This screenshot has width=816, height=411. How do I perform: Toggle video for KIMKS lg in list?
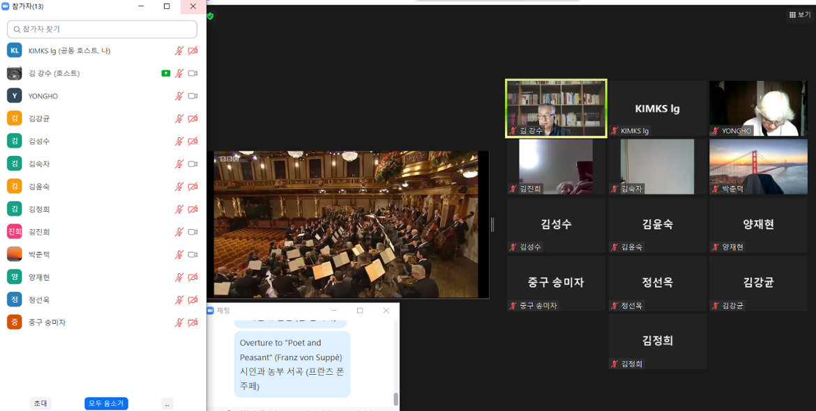(192, 51)
